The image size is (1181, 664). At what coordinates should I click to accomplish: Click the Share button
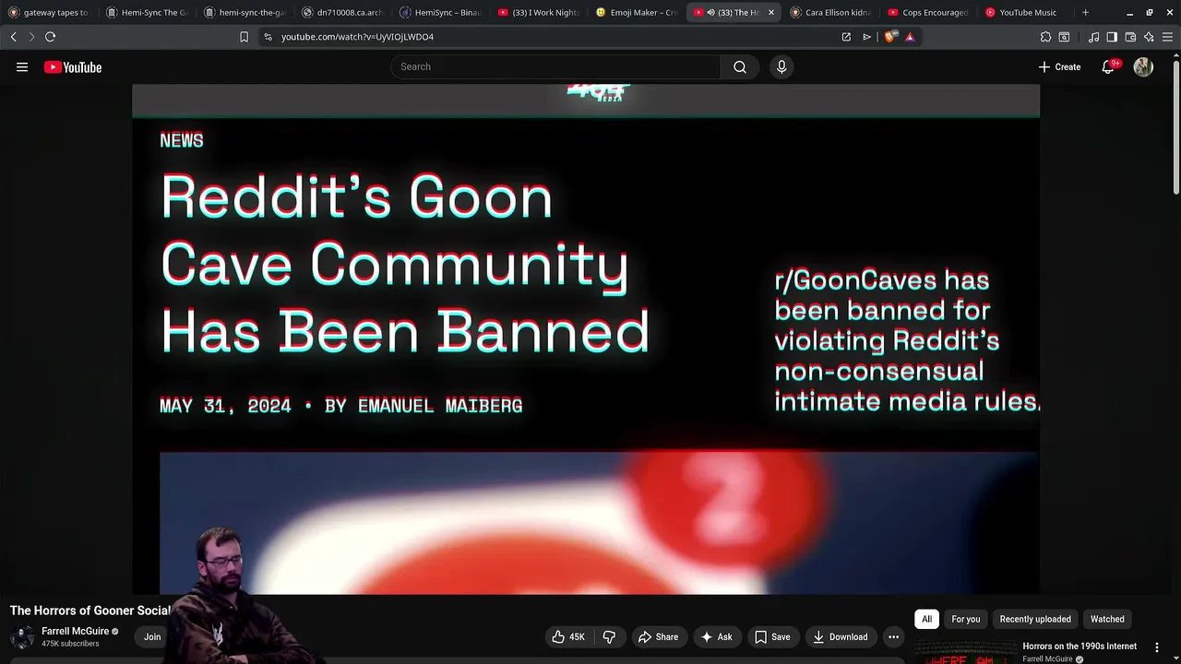coord(658,636)
